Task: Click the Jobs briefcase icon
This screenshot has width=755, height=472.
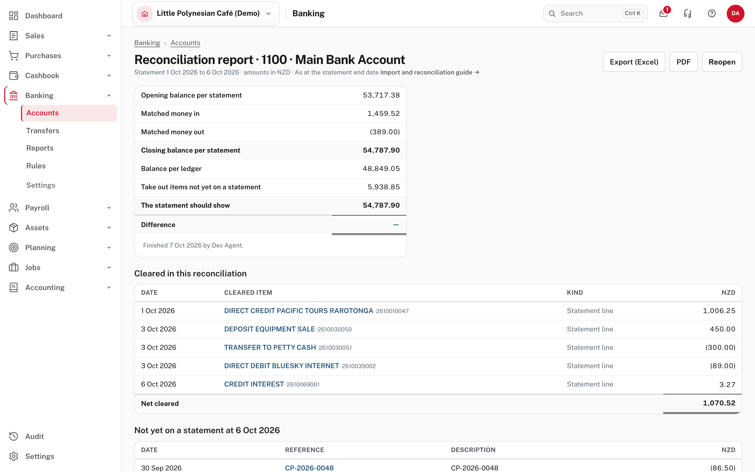Action: [x=13, y=267]
